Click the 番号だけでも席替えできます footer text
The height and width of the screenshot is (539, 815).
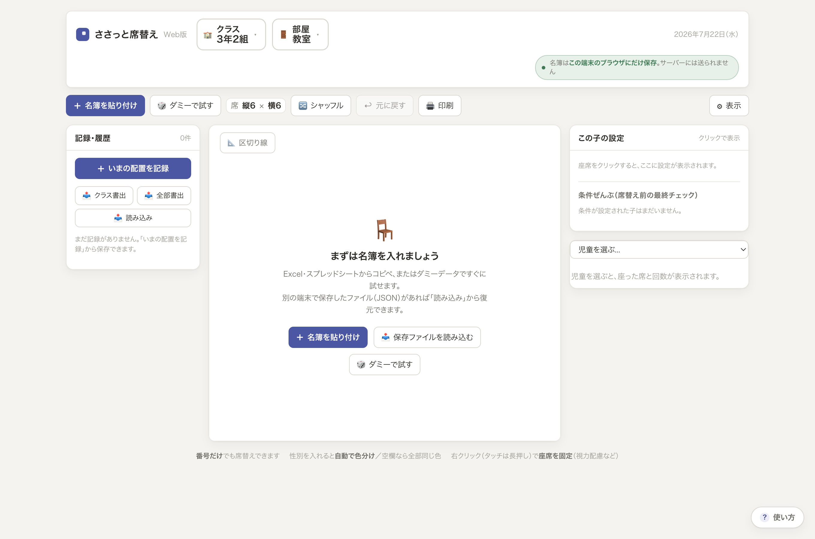tap(238, 456)
